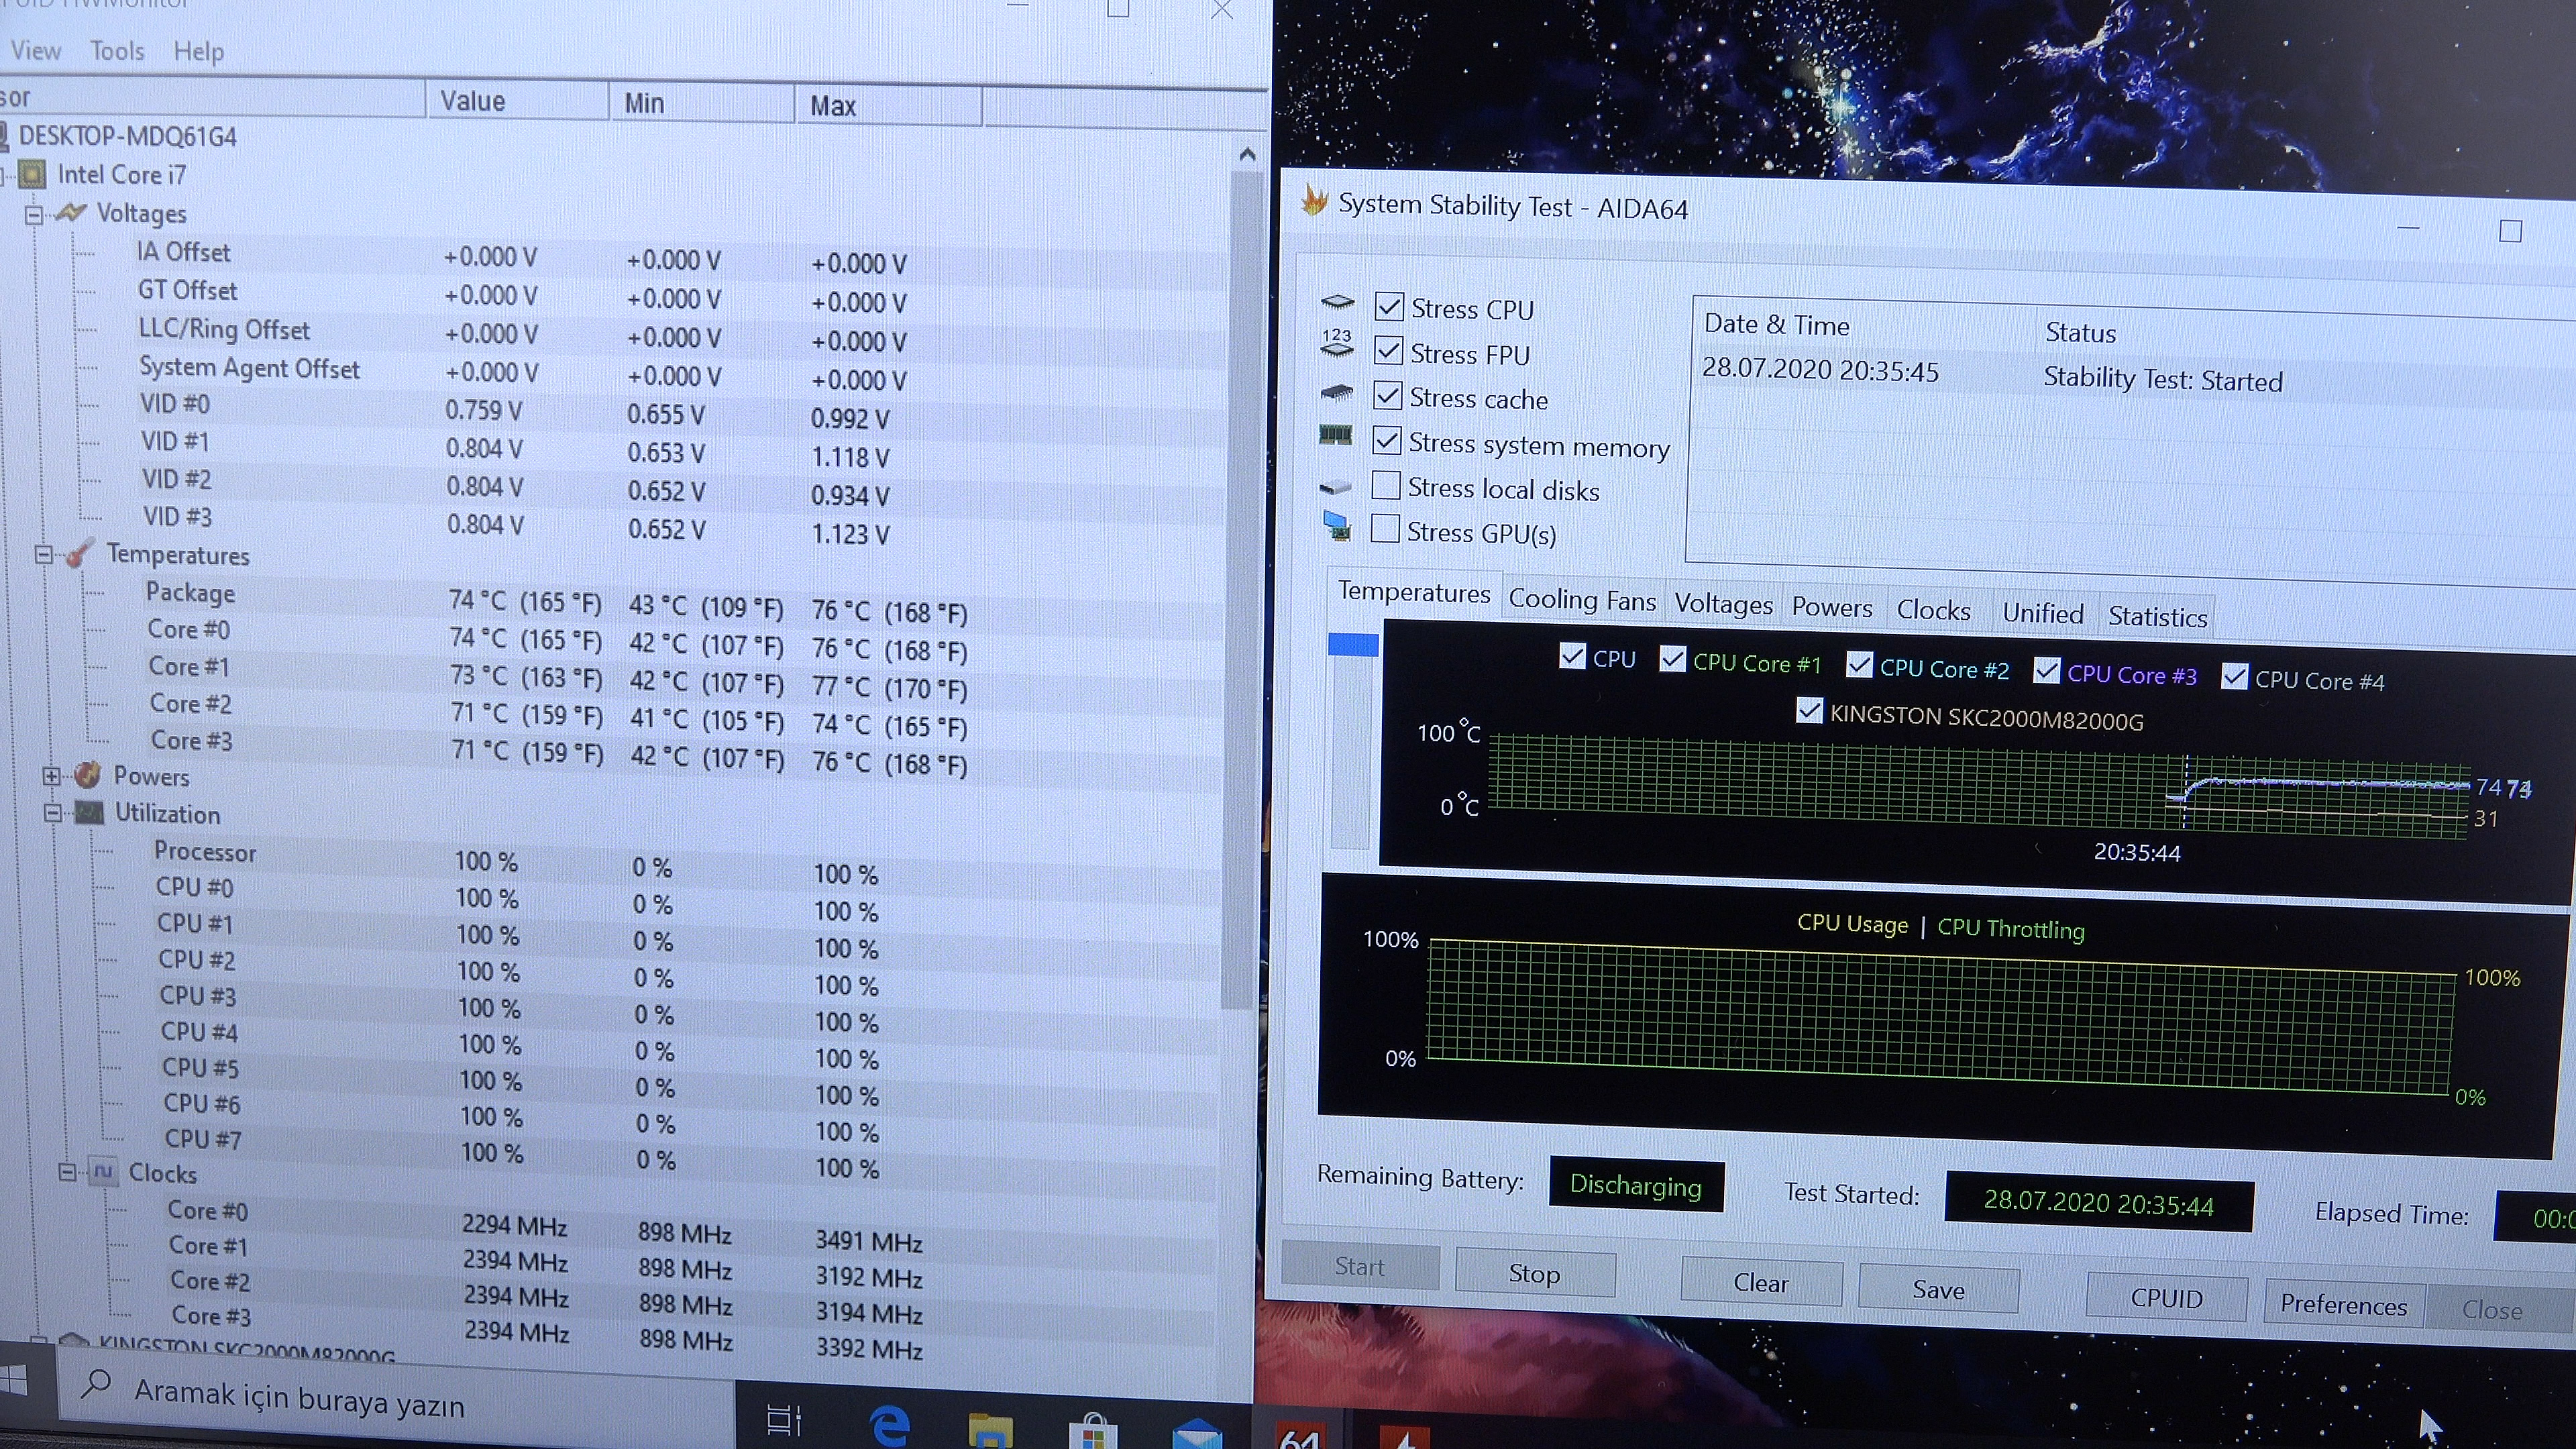Collapse the Clocks tree node

pyautogui.click(x=67, y=1172)
